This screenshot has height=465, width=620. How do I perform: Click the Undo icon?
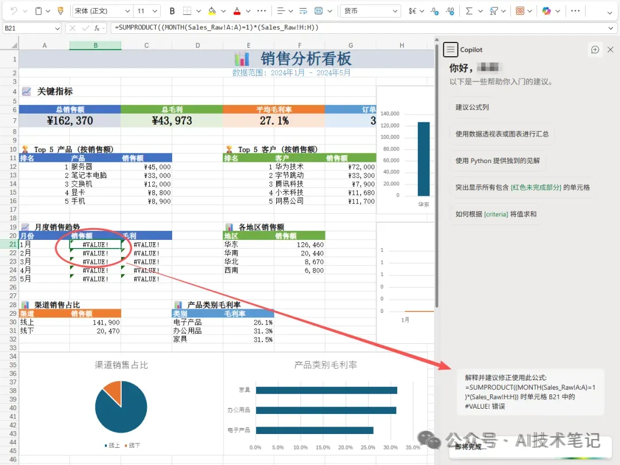[x=14, y=11]
